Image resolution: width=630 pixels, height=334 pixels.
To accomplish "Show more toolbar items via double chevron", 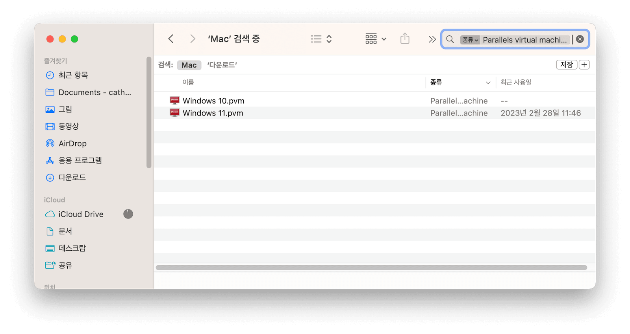I will point(432,39).
